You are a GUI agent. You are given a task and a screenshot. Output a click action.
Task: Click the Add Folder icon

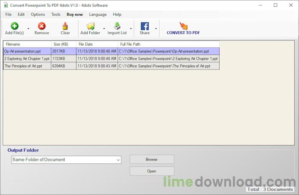click(91, 26)
